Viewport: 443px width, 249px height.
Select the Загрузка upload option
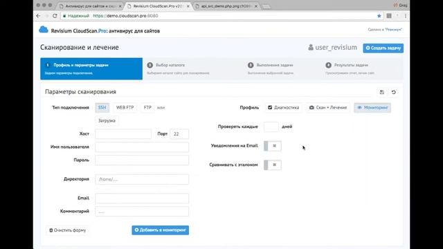click(107, 120)
